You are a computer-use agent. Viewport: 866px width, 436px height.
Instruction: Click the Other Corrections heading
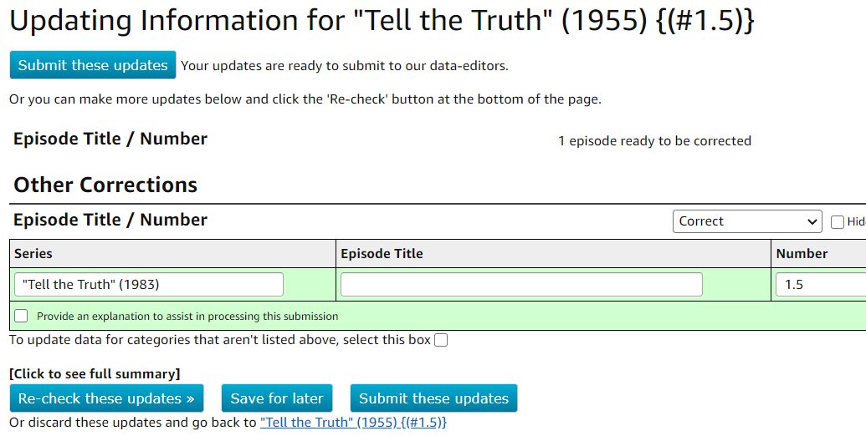coord(105,185)
